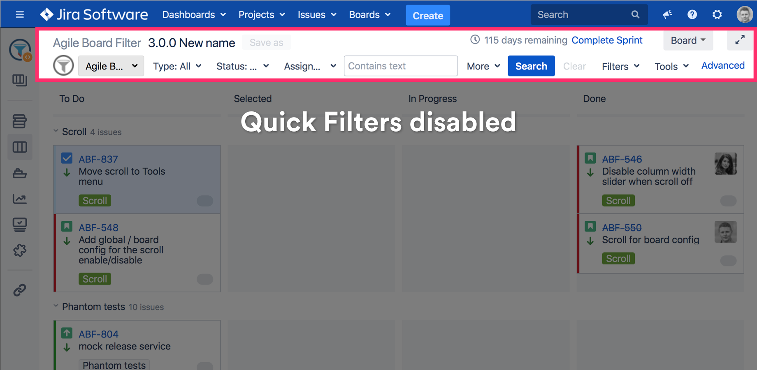Click the blue Search button
The width and height of the screenshot is (757, 370).
(531, 66)
